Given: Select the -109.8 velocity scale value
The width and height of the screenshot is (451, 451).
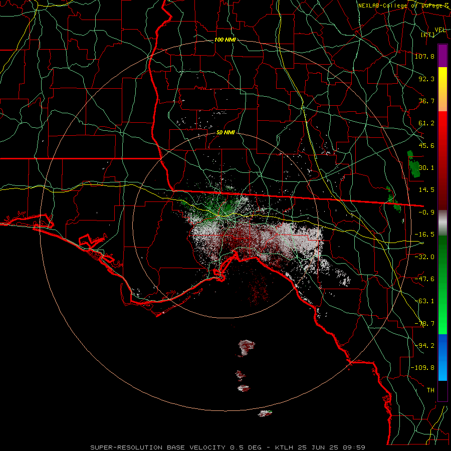Looking at the screenshot, I should click(x=422, y=368).
